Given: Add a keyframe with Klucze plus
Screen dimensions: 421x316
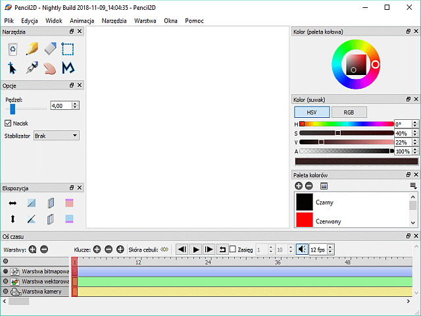Looking at the screenshot, I should [x=97, y=250].
